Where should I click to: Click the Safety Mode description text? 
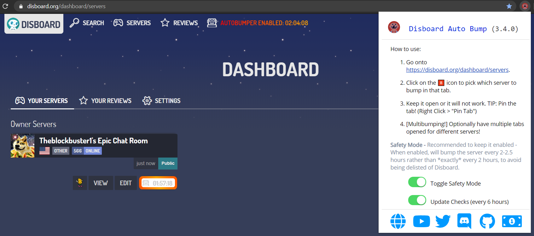456,156
